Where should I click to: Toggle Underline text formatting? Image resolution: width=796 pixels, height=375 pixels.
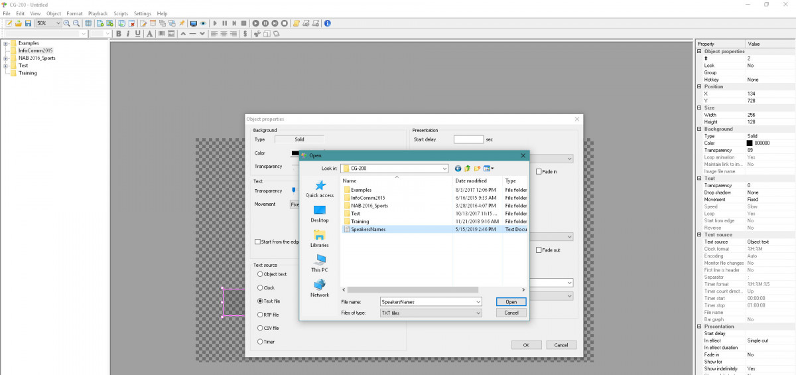click(137, 34)
